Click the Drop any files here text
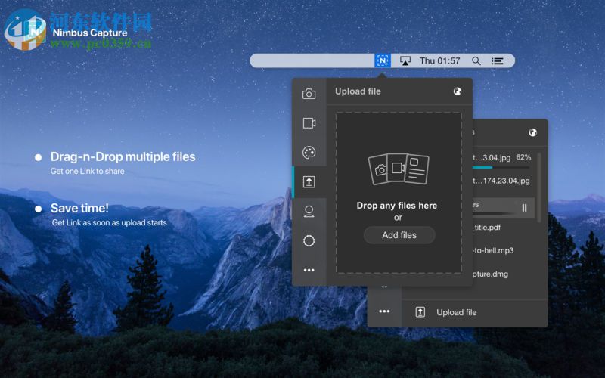 click(x=396, y=206)
